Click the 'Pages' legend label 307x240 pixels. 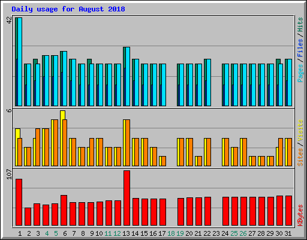point(300,73)
